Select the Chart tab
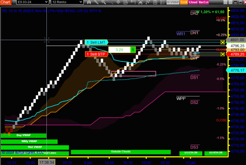246x165 pixels. pyautogui.click(x=6, y=2)
